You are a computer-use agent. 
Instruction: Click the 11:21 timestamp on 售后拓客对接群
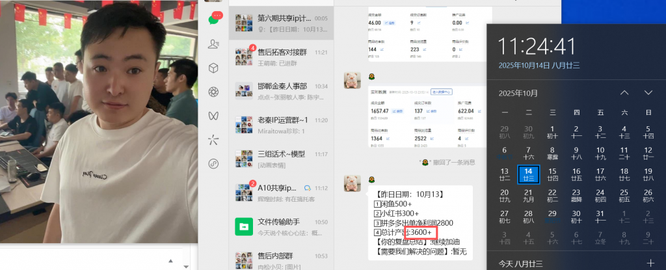(321, 53)
